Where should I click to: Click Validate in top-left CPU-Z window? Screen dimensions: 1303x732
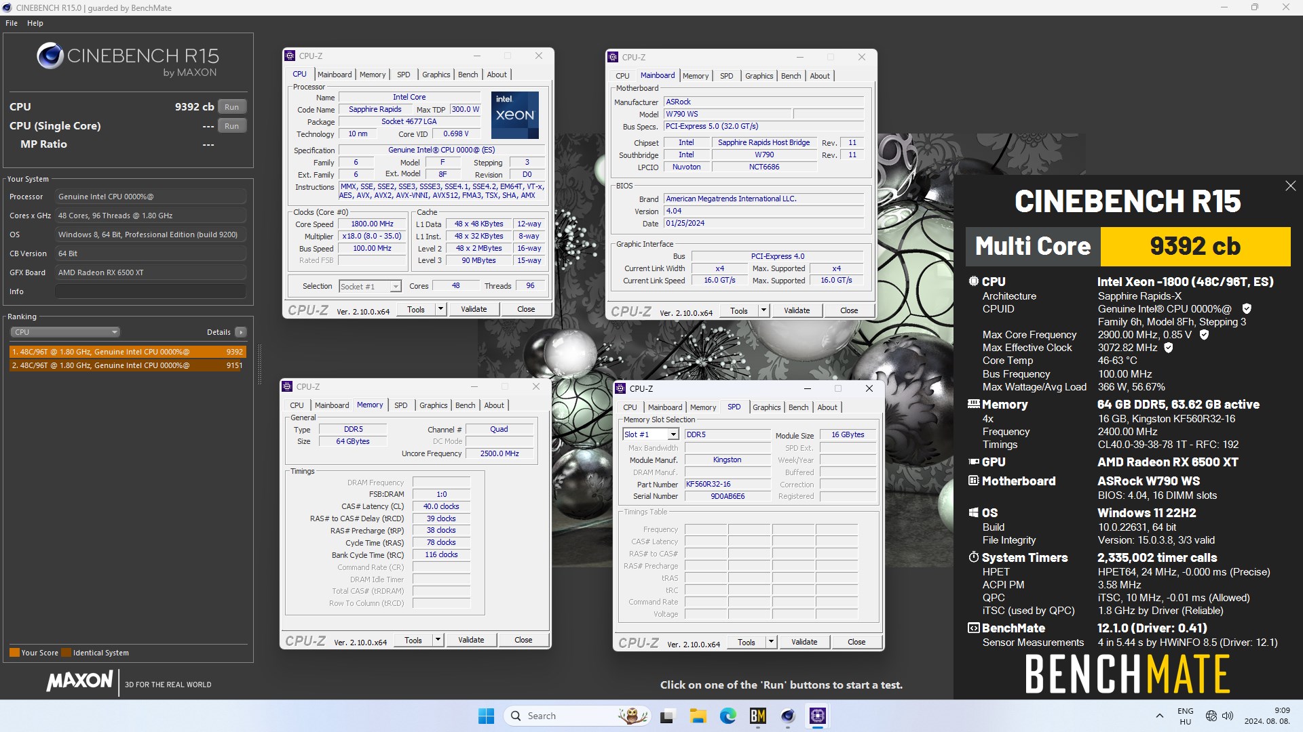pos(474,309)
